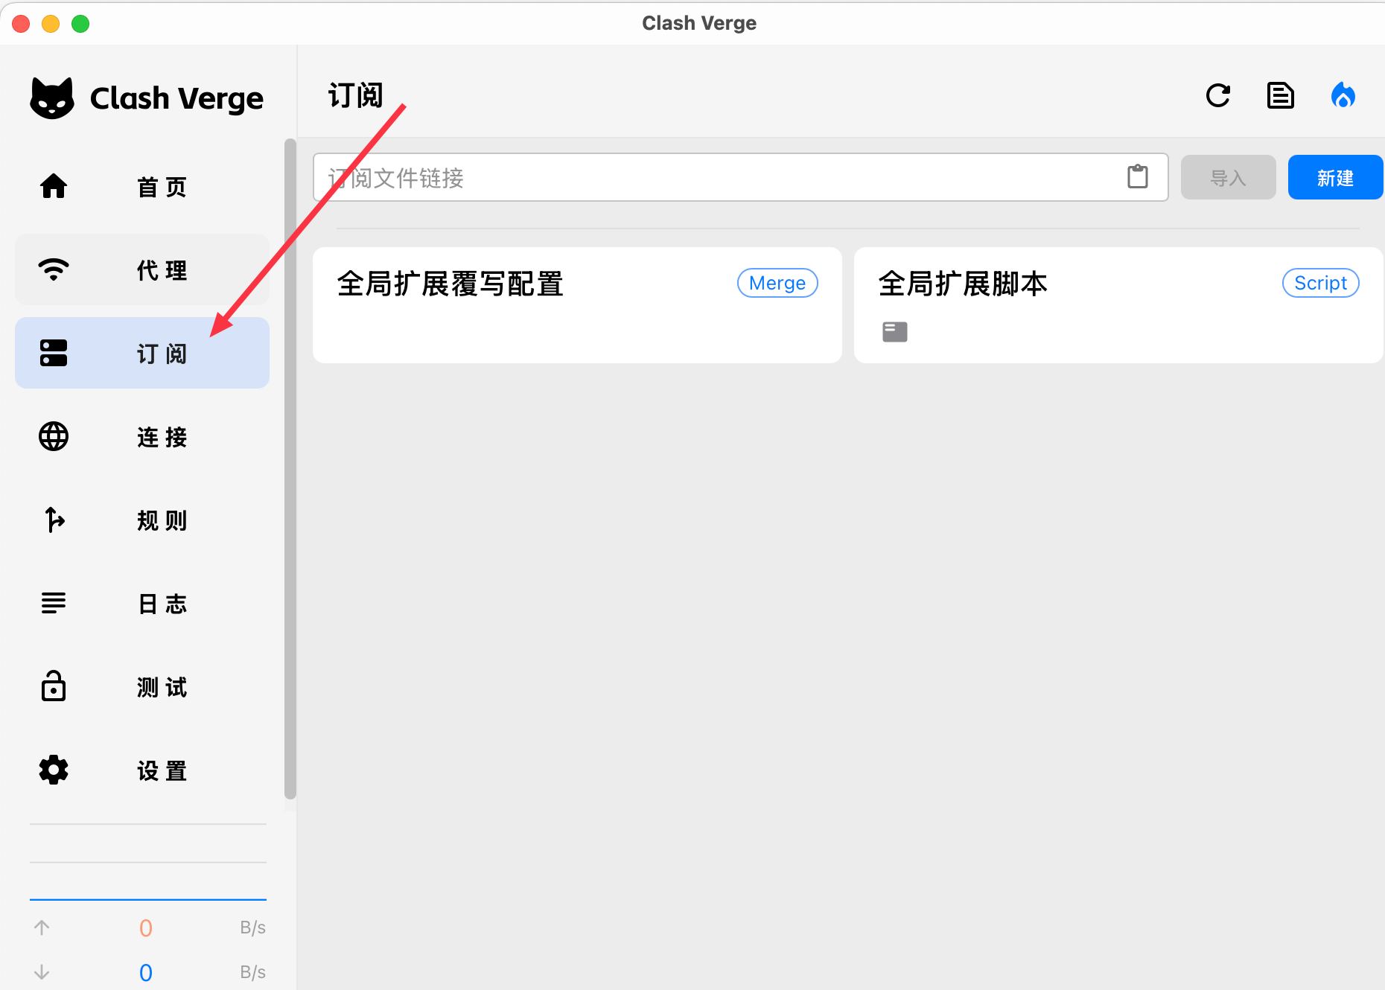Click the wifi proxy icon
Image resolution: width=1385 pixels, height=990 pixels.
coord(54,269)
